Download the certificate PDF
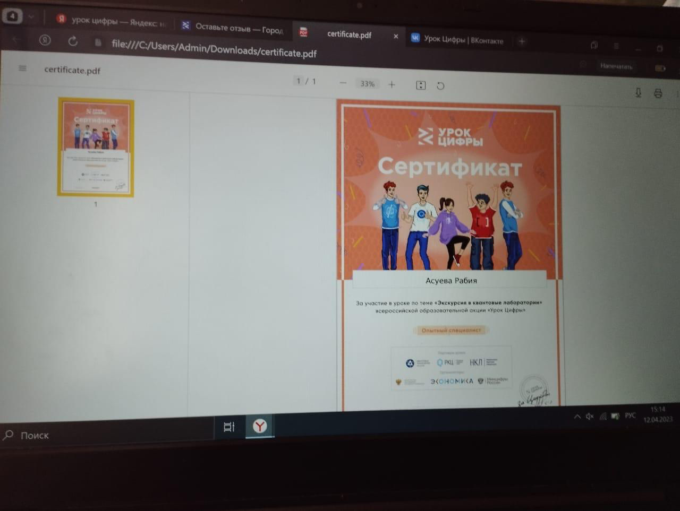Viewport: 680px width, 511px height. pyautogui.click(x=638, y=93)
